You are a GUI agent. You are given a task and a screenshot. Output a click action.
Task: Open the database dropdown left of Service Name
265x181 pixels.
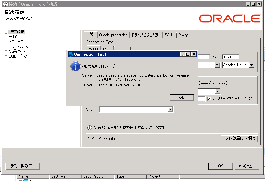[217, 65]
